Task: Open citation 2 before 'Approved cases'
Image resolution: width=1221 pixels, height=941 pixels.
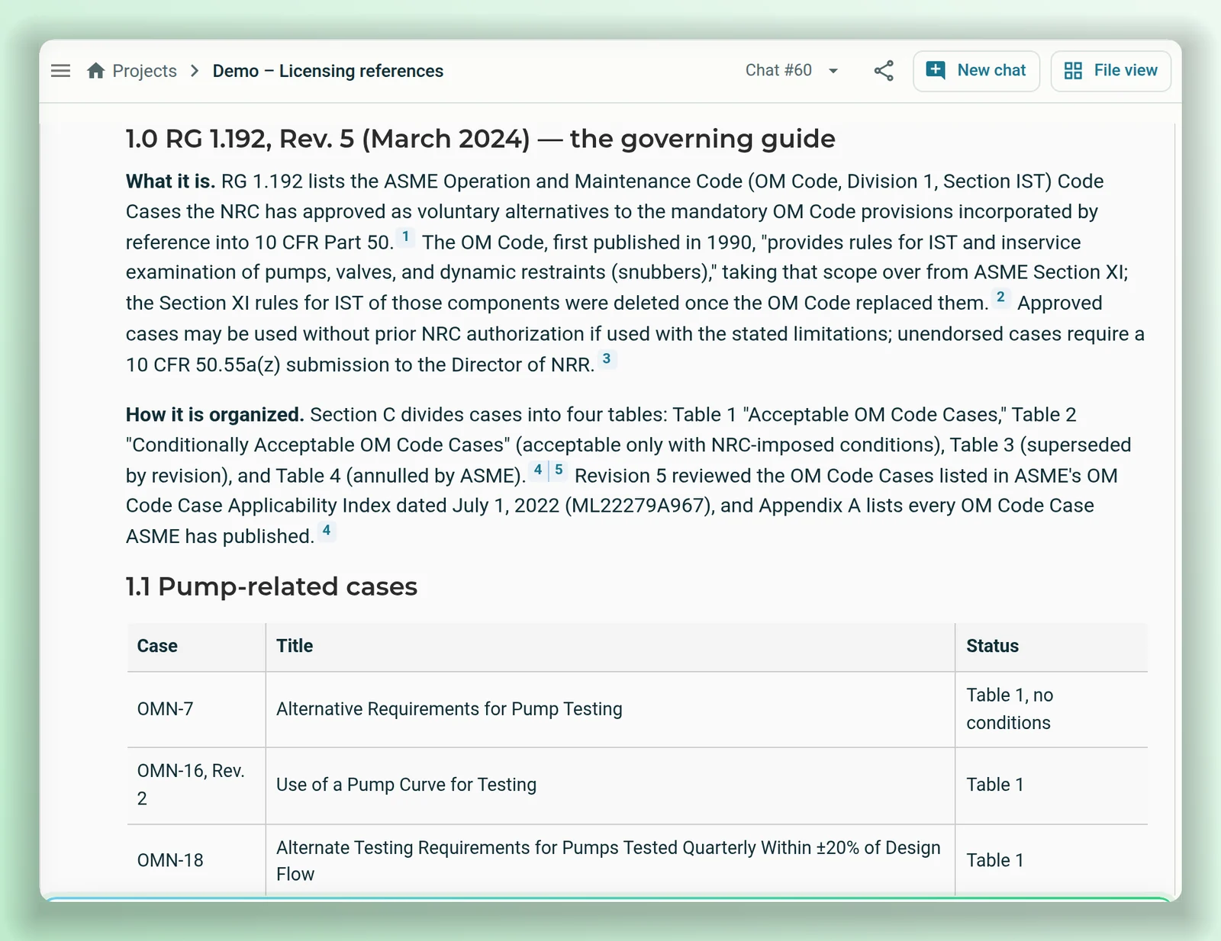Action: (1000, 298)
